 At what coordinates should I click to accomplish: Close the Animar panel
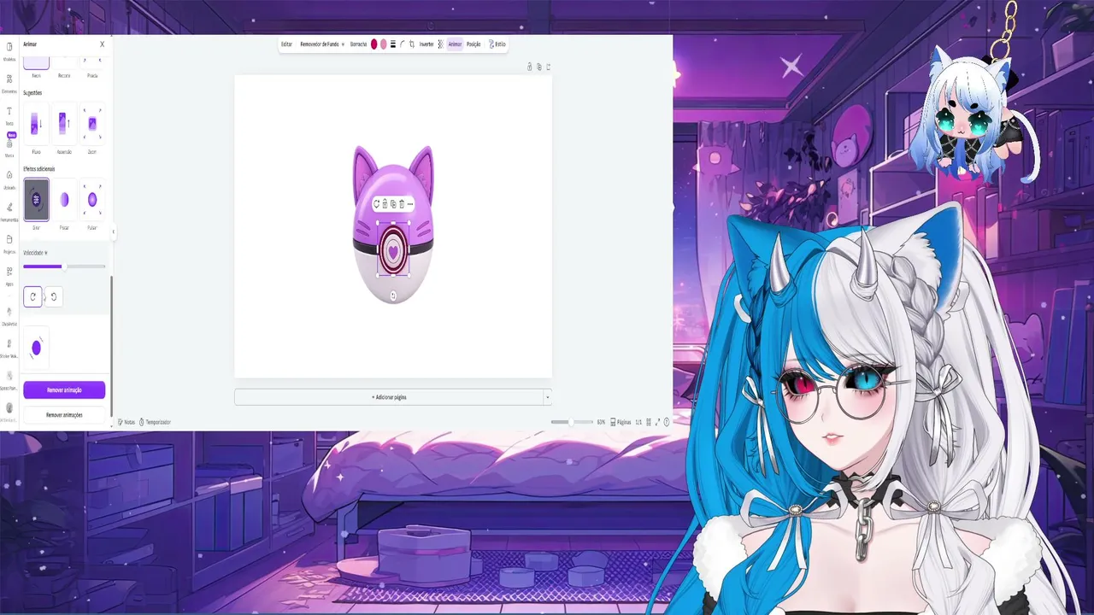102,44
